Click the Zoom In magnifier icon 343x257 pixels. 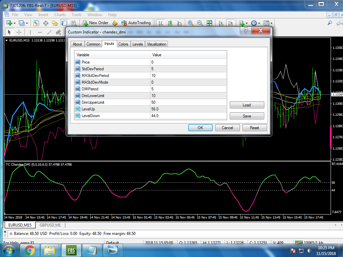point(190,23)
